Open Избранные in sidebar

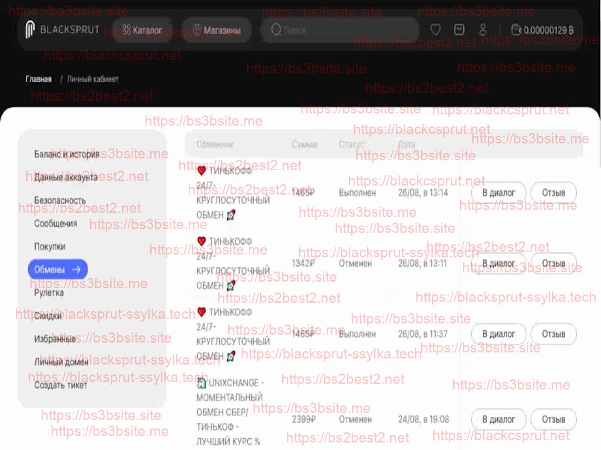click(x=54, y=338)
